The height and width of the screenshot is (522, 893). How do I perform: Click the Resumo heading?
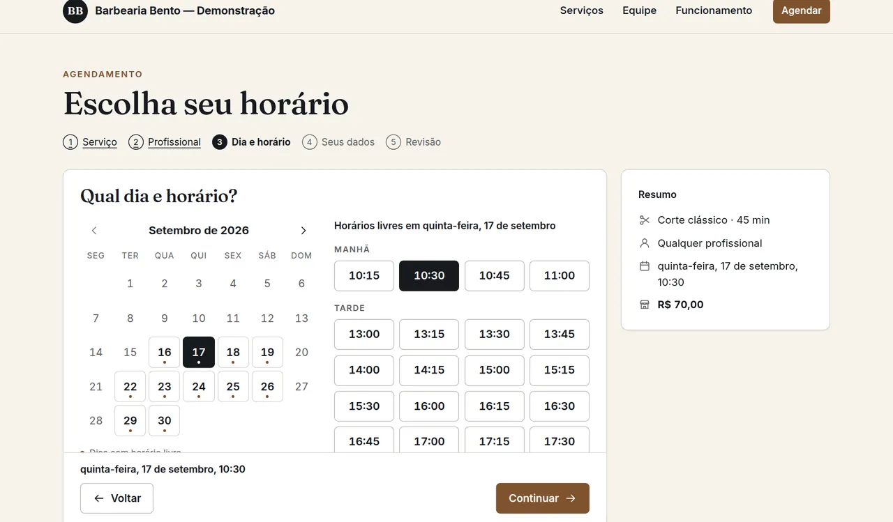(657, 194)
